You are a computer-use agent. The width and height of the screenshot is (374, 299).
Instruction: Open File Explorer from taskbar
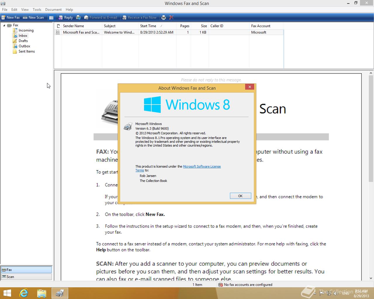coord(42,293)
